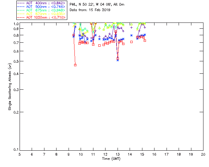Click the 0.5 y-axis tick label
This screenshot has height=167, width=209.
[x=16, y=61]
